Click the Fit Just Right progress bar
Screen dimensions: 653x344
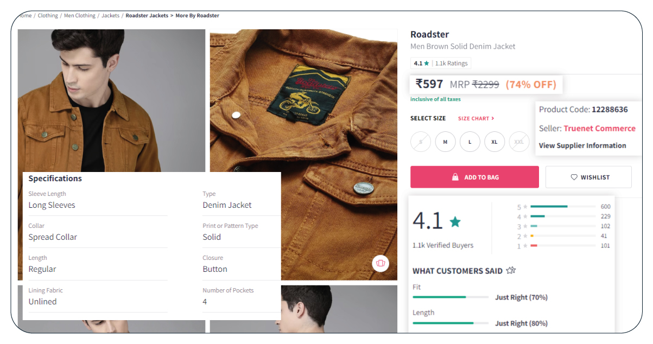pyautogui.click(x=450, y=297)
